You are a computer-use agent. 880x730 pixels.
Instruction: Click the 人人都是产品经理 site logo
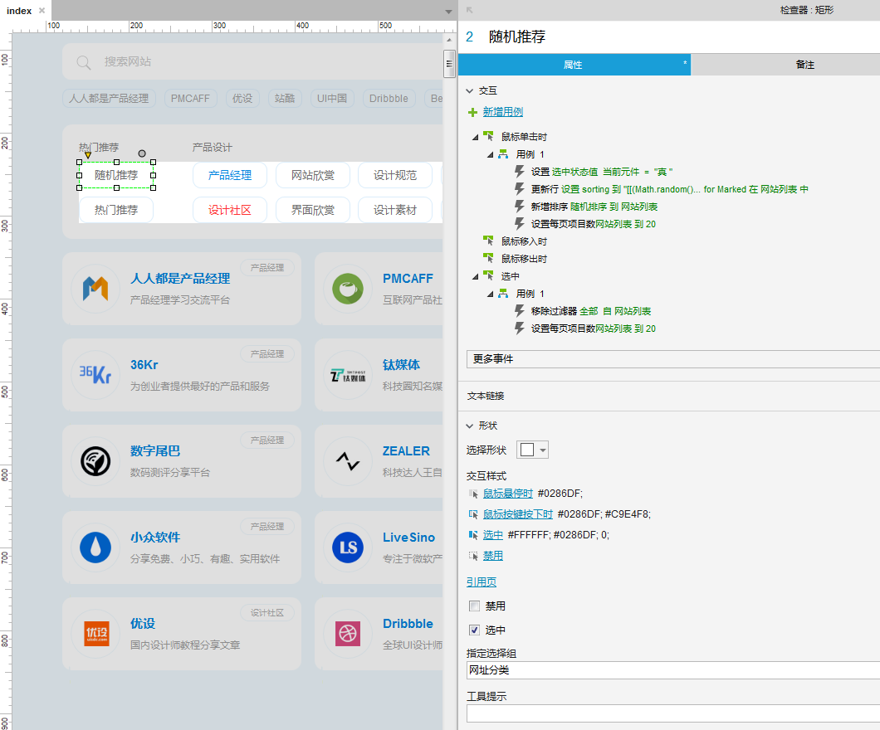pos(95,289)
